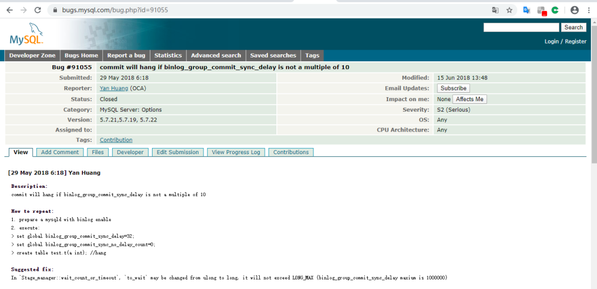Click the page vertical scrollbar

click(594, 153)
